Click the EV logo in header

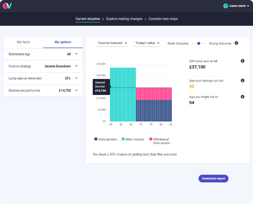tap(7, 6)
